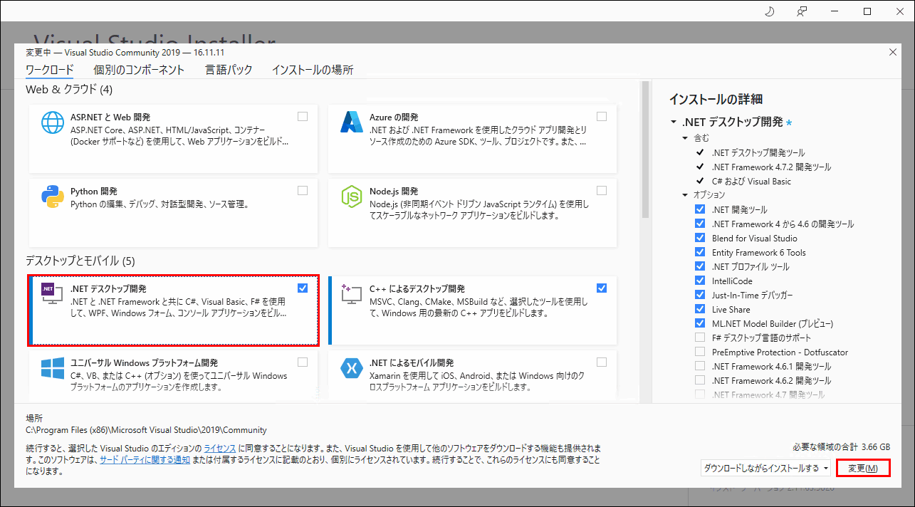
Task: Select the Python 開発 workload card title
Action: (x=94, y=192)
